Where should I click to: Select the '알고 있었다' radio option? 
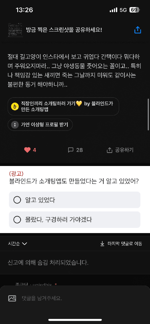point(17,200)
